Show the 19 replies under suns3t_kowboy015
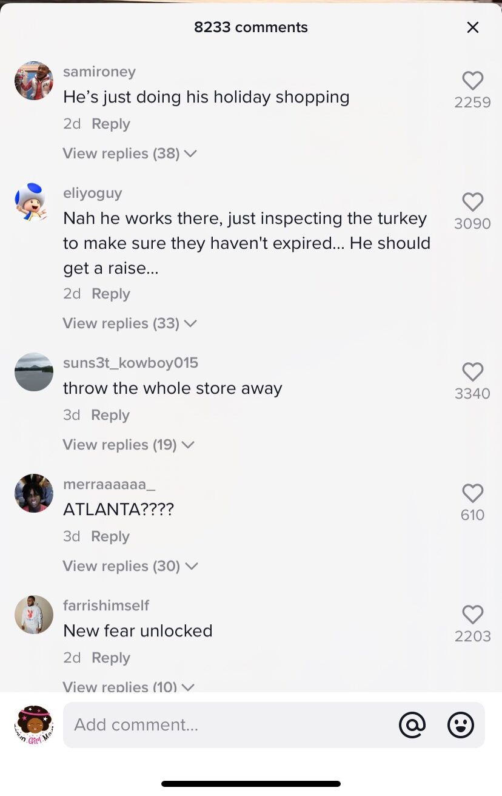The image size is (502, 796). coord(129,445)
